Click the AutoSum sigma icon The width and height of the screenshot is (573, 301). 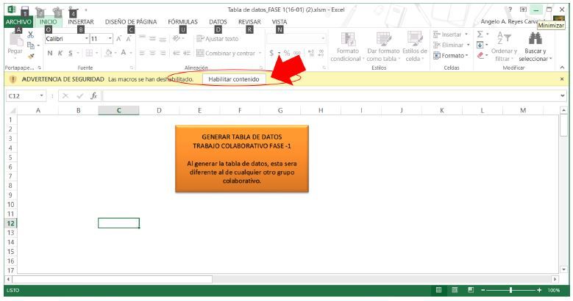[480, 35]
